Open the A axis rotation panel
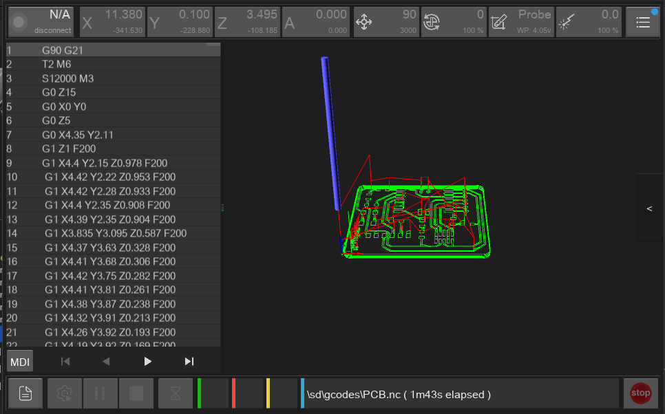Screen dimensions: 665x414 (315, 22)
